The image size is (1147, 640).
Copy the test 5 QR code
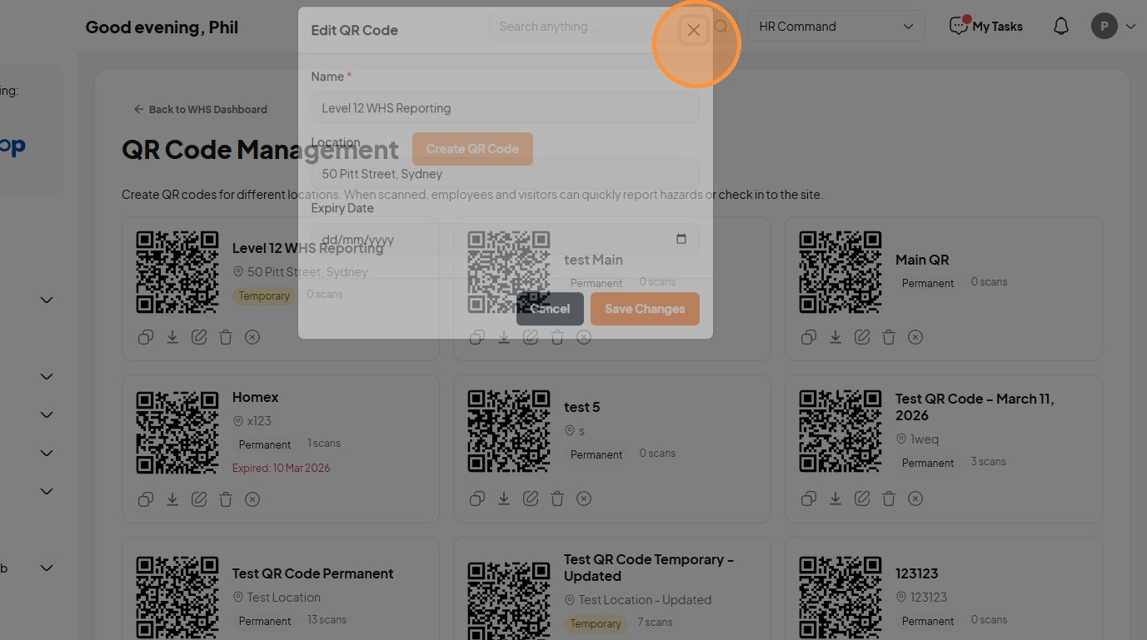pos(477,499)
